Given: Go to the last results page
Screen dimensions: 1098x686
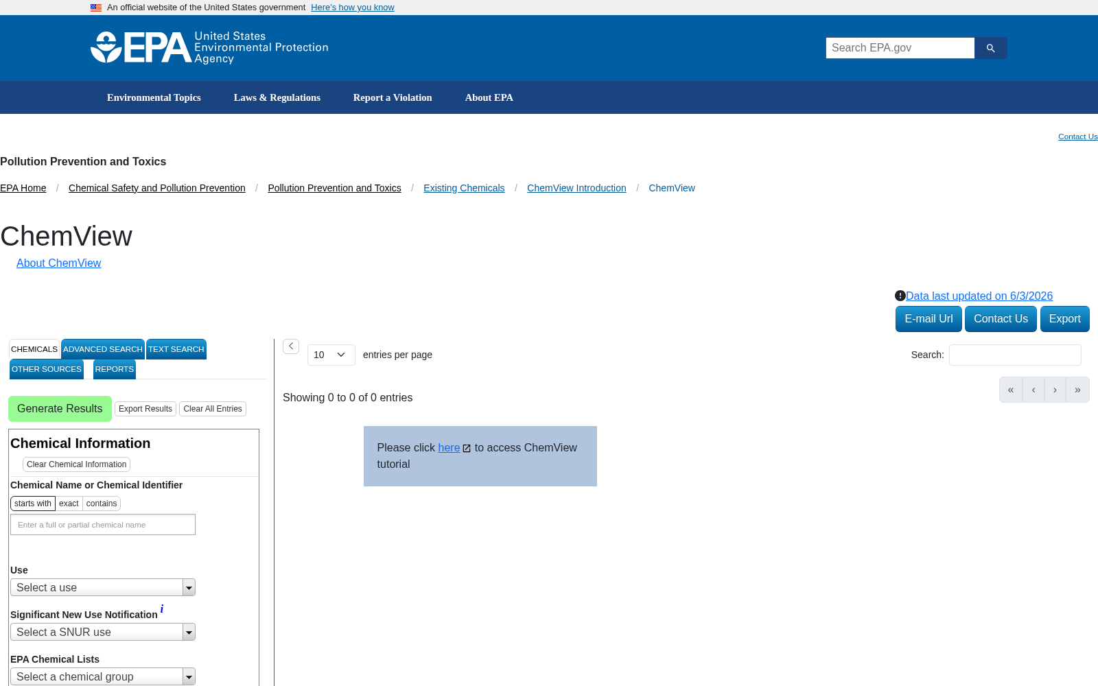Looking at the screenshot, I should (x=1077, y=390).
